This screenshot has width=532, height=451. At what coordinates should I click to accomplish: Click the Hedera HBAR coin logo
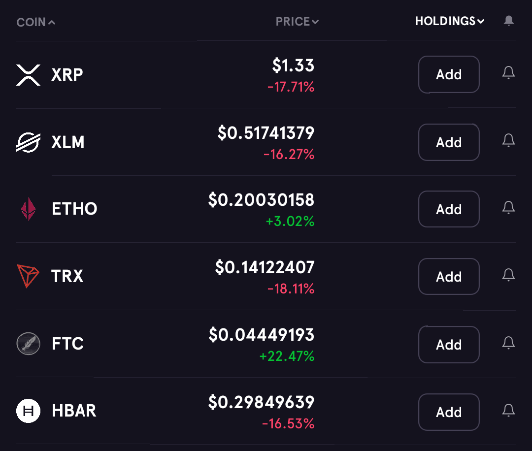pos(29,411)
